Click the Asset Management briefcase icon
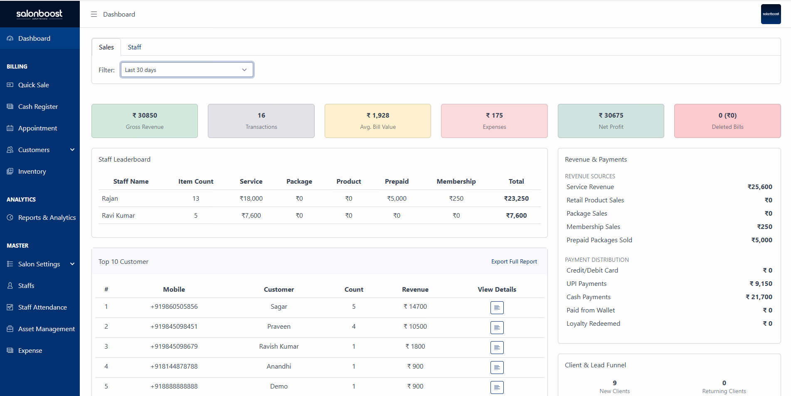The height and width of the screenshot is (396, 791). pos(10,329)
